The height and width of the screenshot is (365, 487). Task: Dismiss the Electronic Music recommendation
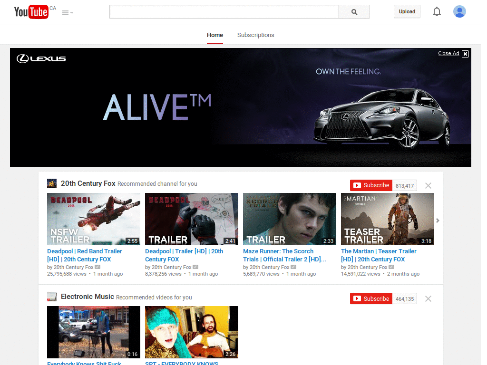click(429, 299)
